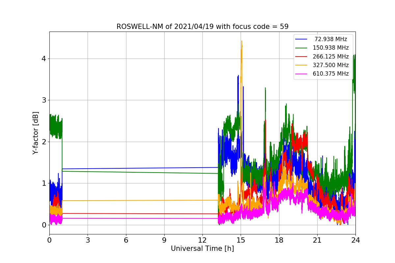Click the magenta line sample in legend

(x=302, y=74)
